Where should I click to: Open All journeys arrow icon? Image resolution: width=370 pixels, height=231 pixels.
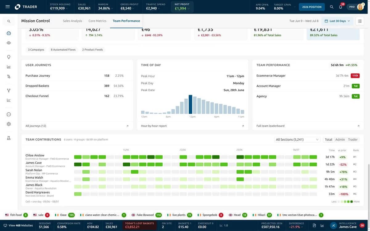click(128, 126)
